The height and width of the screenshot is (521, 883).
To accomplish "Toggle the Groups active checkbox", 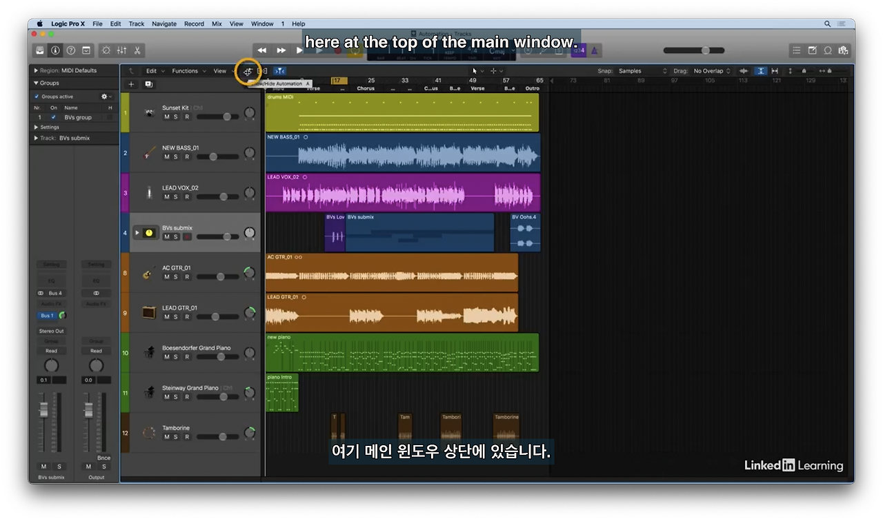I will click(x=37, y=96).
